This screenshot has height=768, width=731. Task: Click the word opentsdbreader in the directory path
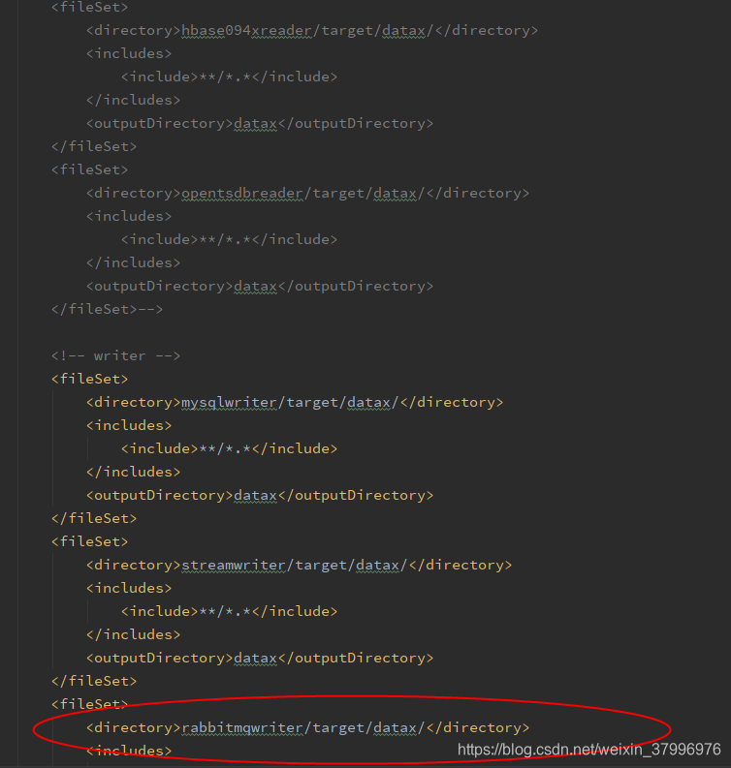click(x=242, y=193)
